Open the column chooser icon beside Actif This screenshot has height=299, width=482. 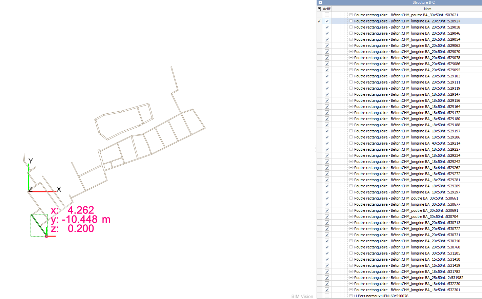pos(319,9)
